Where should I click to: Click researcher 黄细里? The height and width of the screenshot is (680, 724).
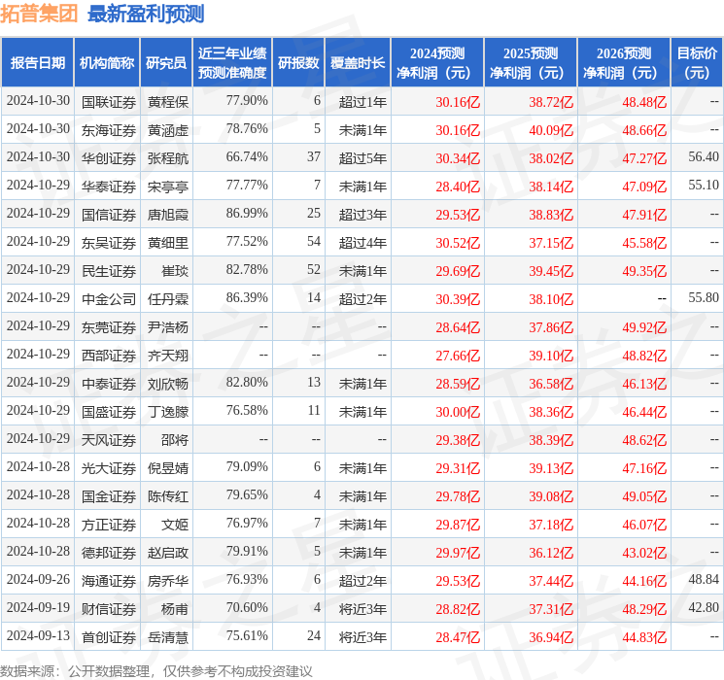pyautogui.click(x=168, y=243)
